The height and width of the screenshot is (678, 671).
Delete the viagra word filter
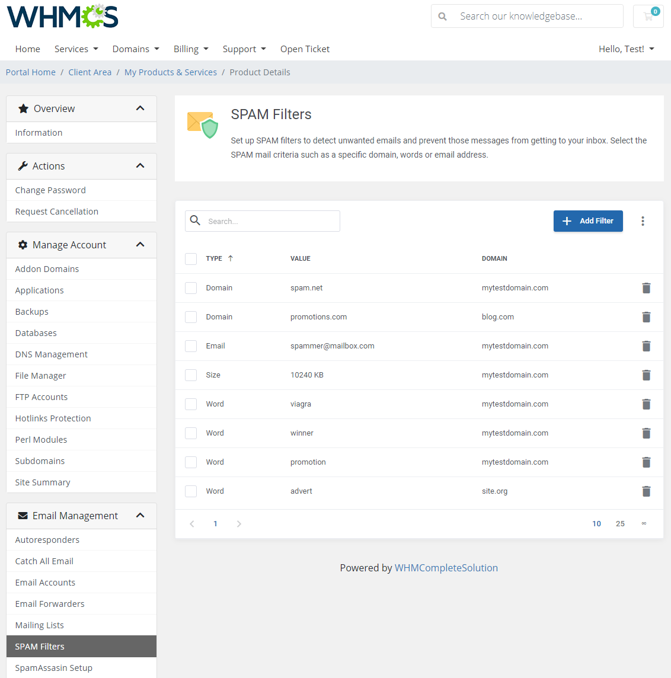tap(646, 404)
